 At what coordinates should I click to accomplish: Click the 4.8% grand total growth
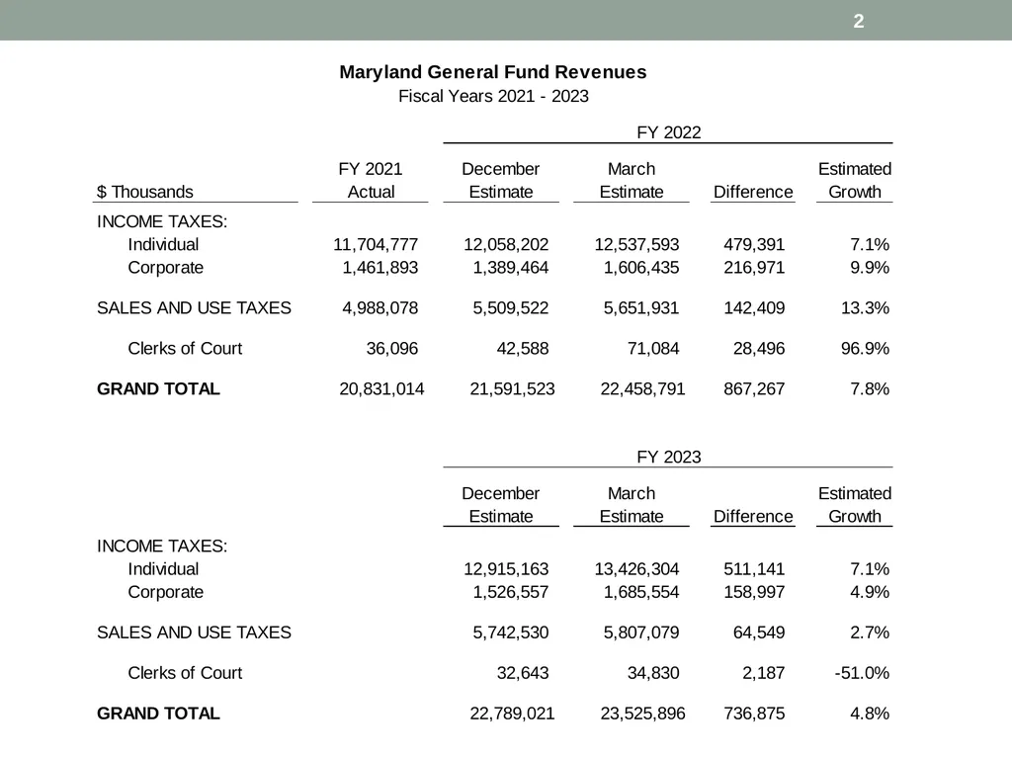pos(870,714)
